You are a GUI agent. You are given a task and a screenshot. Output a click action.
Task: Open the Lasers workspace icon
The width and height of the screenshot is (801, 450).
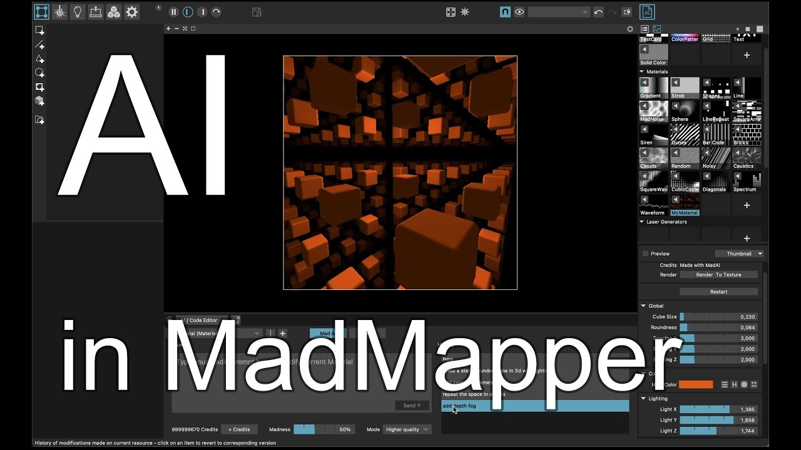59,11
